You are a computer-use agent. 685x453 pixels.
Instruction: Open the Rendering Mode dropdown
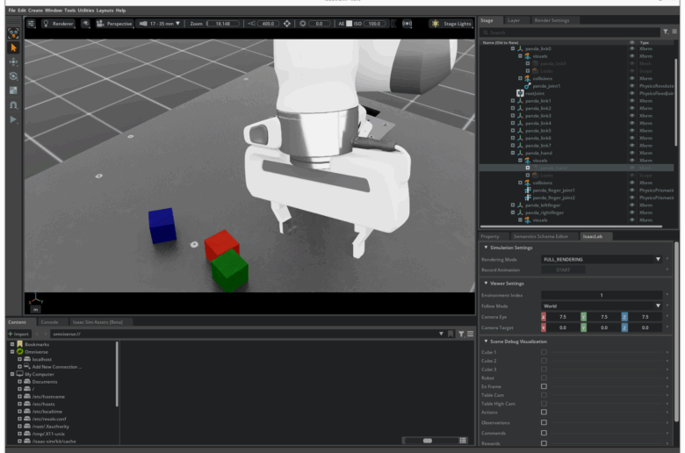(x=602, y=259)
